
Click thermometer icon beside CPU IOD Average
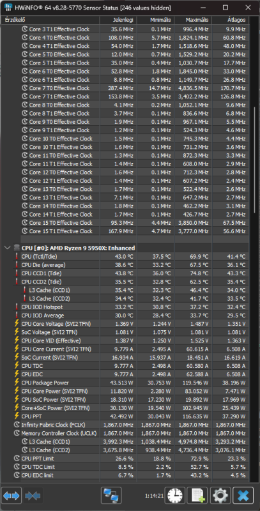[17, 316]
